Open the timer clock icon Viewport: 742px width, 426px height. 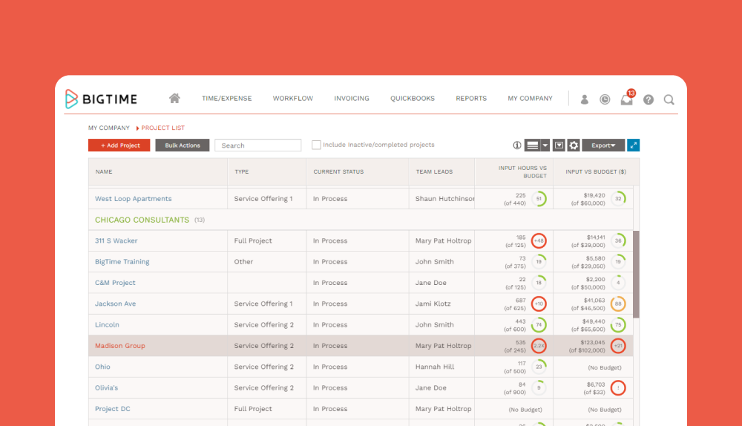coord(605,99)
